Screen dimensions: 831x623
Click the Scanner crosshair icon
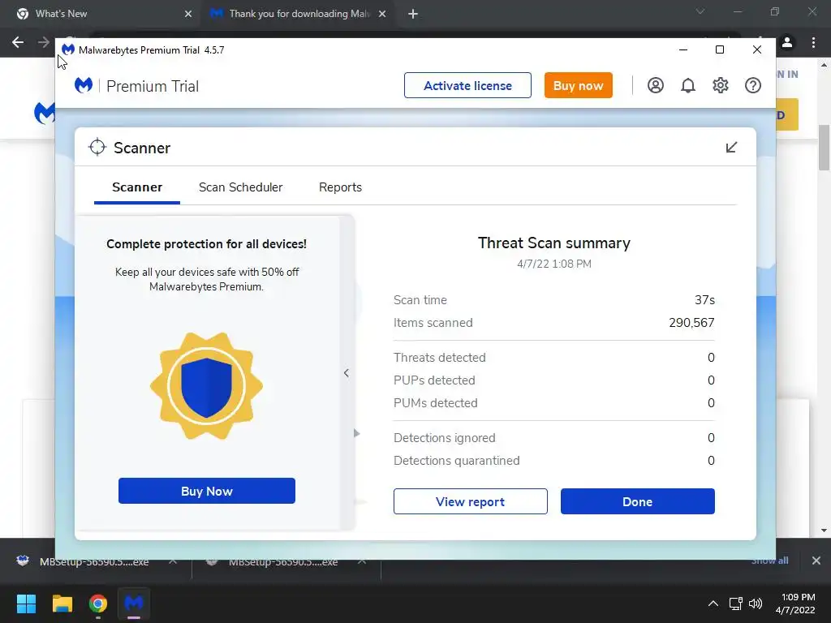coord(97,148)
